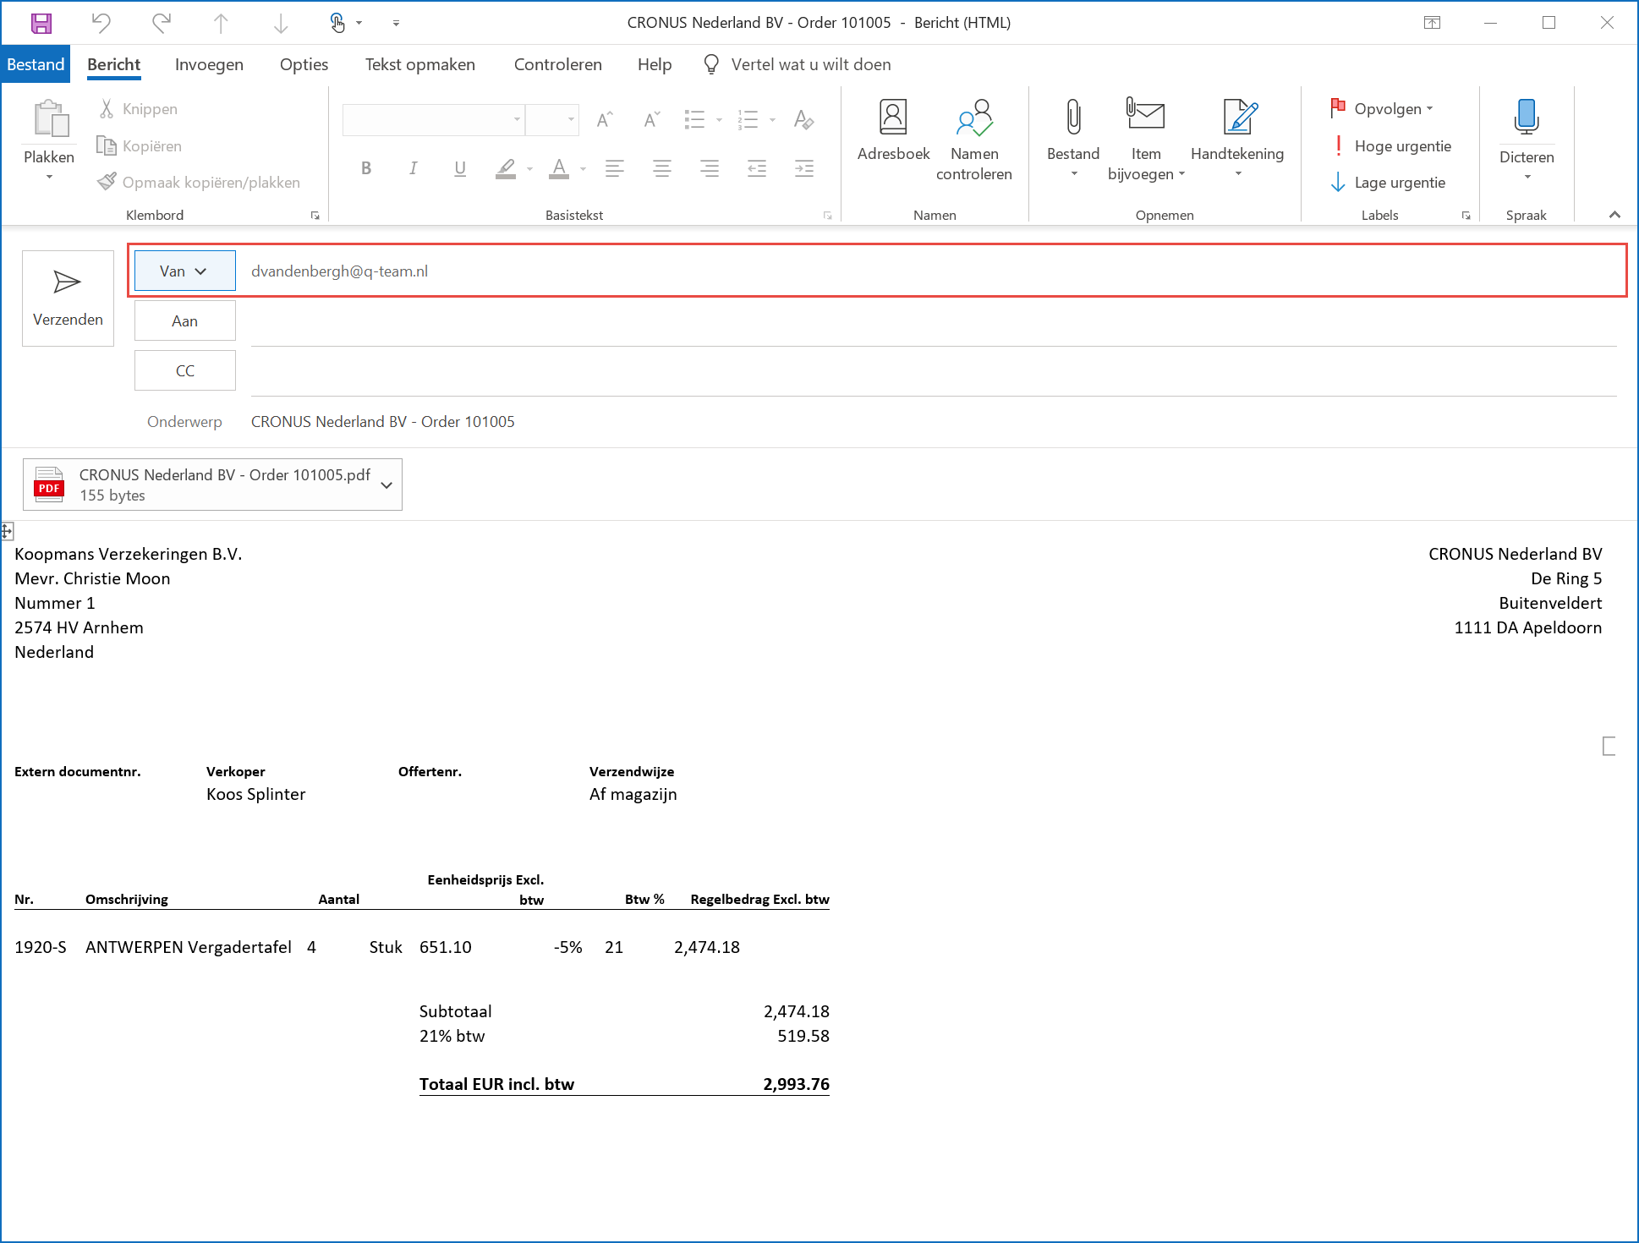Image resolution: width=1639 pixels, height=1243 pixels.
Task: Open the PDF attachment Order 101005.pdf
Action: (199, 485)
